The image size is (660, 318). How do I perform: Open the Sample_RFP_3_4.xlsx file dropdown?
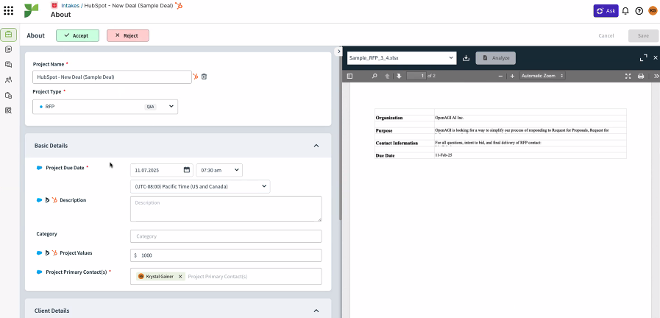402,58
